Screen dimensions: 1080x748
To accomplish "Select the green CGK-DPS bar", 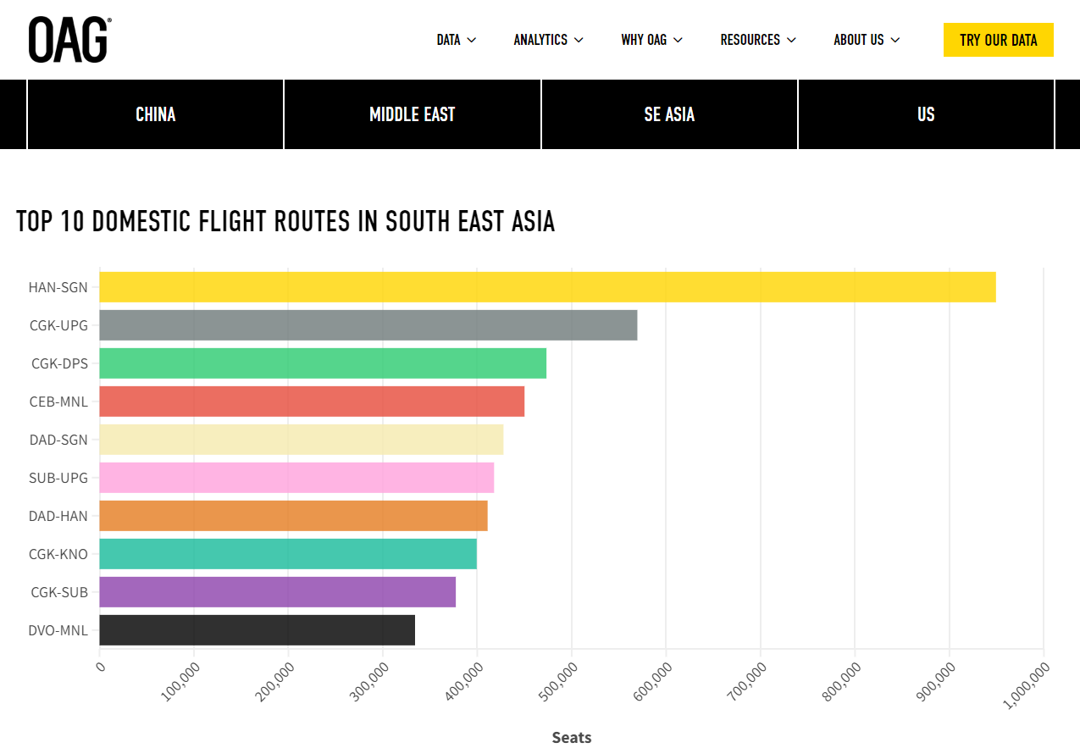I will pyautogui.click(x=323, y=363).
